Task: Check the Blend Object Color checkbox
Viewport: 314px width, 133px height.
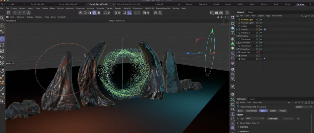Action: point(258,123)
